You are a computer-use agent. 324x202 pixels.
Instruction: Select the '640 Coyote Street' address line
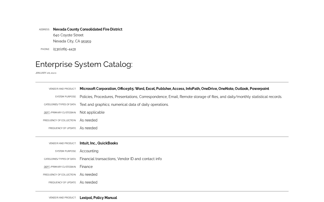tap(68, 35)
